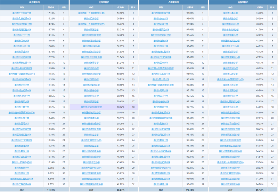Screen dimensions: 278x192
Task: Select the rank 4 school in 合格率排名
Action: (x=161, y=30)
